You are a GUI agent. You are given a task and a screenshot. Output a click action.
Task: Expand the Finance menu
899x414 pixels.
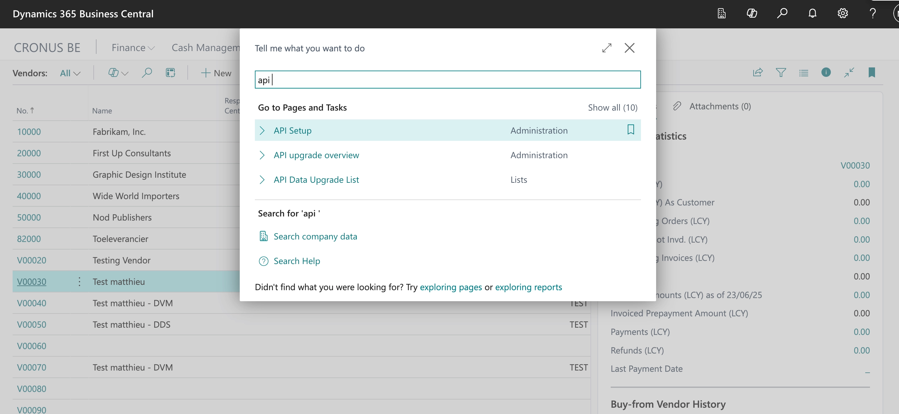coord(133,48)
